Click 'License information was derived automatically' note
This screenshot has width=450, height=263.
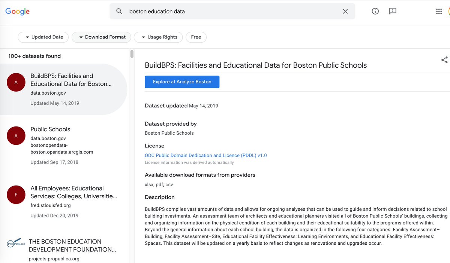(189, 162)
